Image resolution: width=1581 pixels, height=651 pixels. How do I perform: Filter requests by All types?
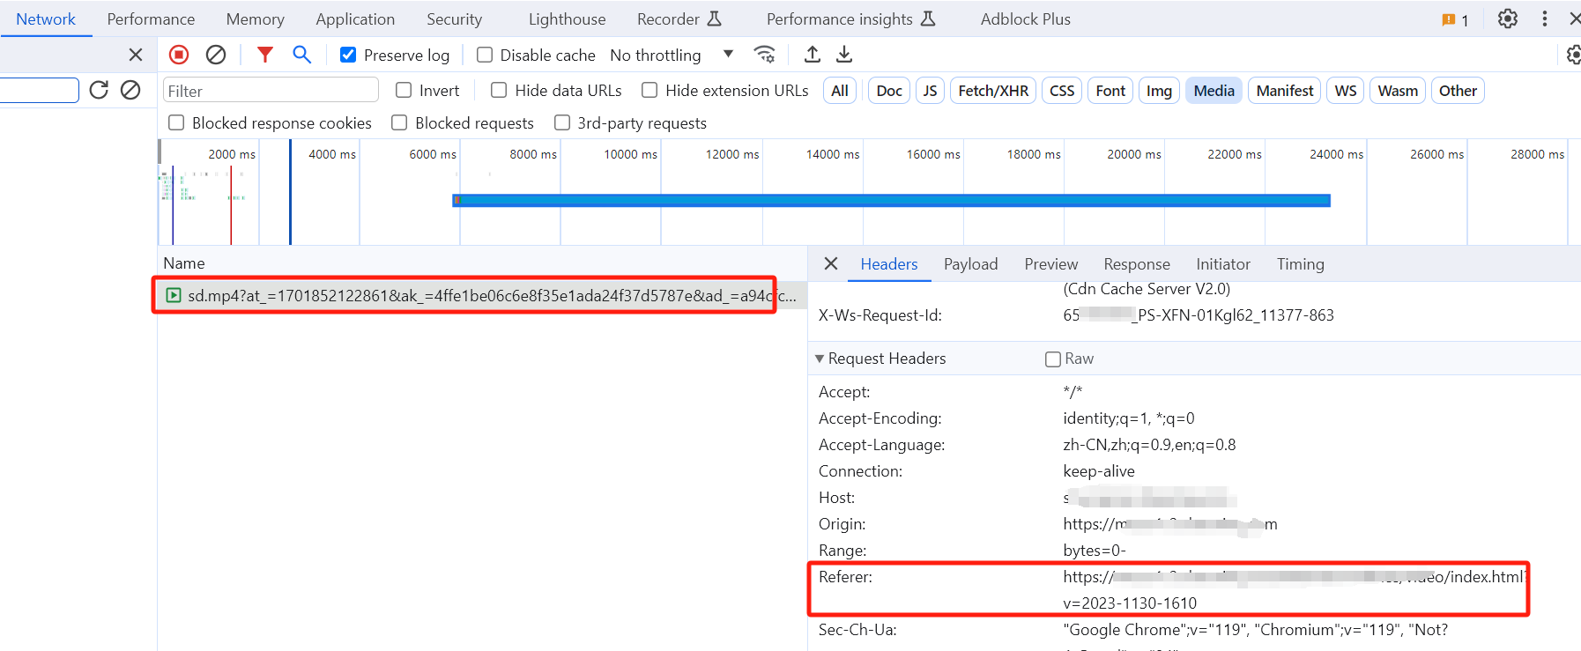(840, 90)
